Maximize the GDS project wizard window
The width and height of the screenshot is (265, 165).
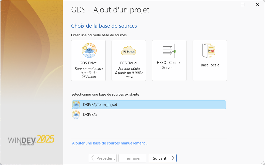(243, 5)
